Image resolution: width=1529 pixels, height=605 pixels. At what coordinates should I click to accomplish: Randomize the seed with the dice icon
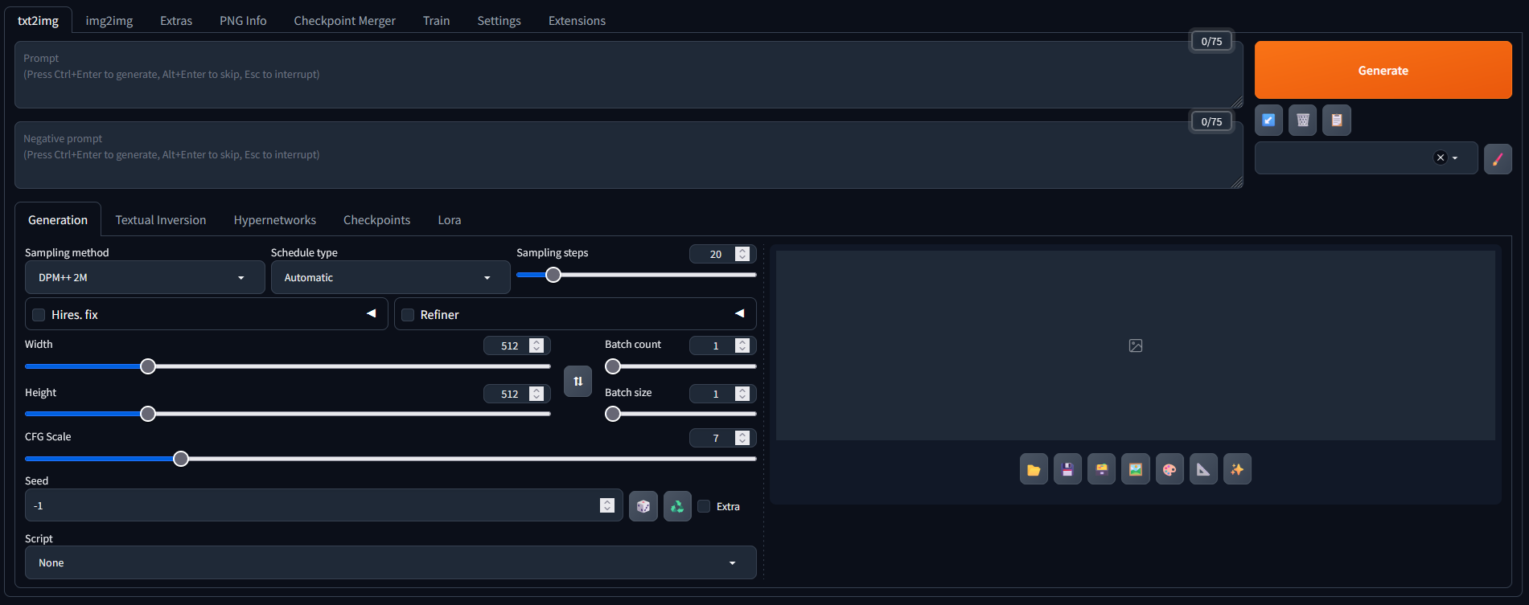643,506
